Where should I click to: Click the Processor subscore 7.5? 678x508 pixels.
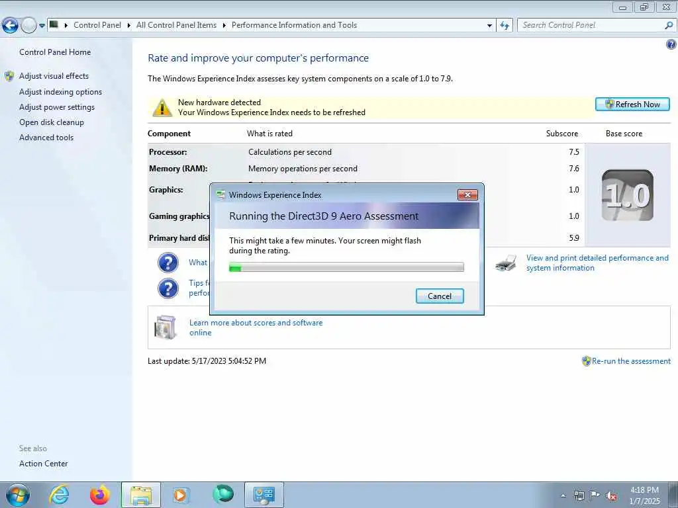tap(574, 152)
